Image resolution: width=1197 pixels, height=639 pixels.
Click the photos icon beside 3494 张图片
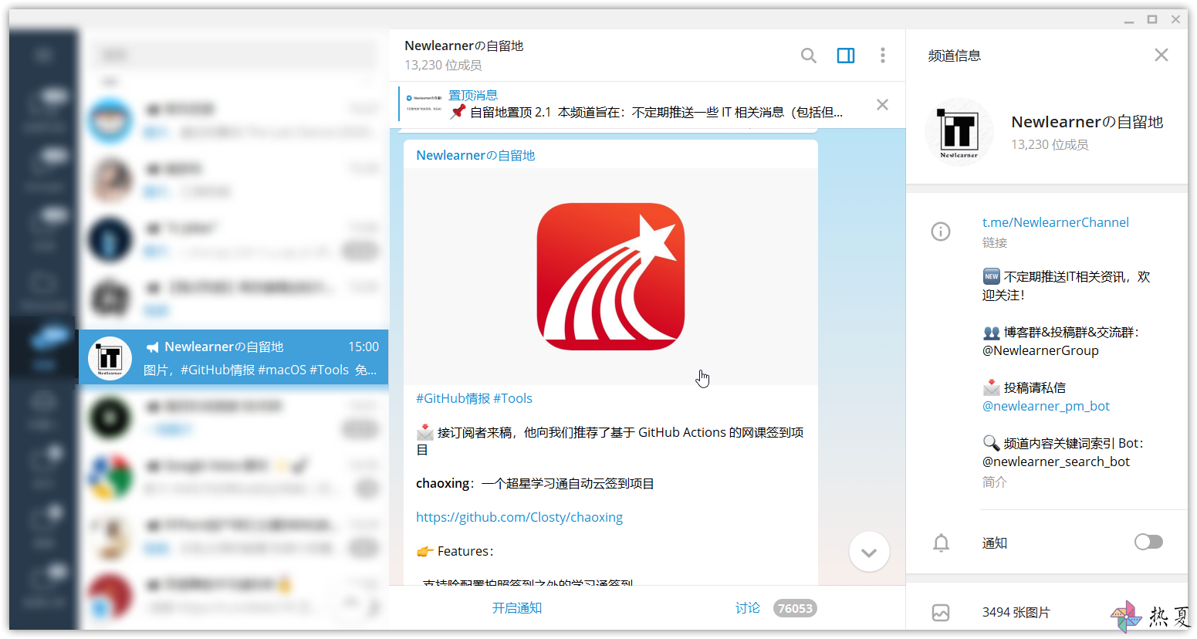pyautogui.click(x=941, y=613)
